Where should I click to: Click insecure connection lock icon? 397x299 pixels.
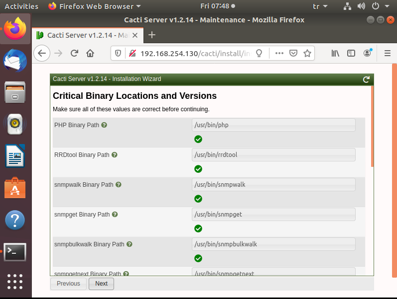tap(132, 53)
